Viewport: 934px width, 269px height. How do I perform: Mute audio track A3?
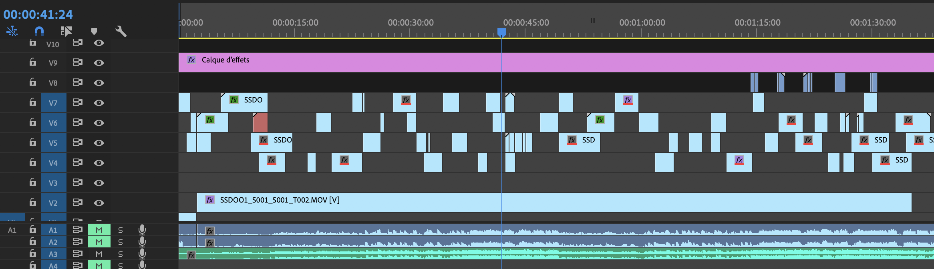[99, 254]
